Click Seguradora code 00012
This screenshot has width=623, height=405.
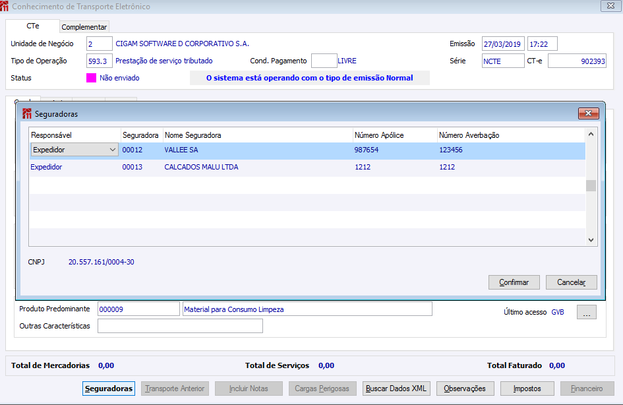pos(133,150)
